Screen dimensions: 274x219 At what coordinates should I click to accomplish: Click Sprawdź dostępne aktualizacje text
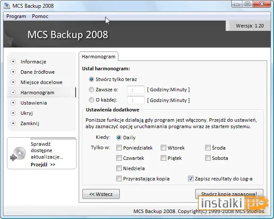click(x=47, y=150)
